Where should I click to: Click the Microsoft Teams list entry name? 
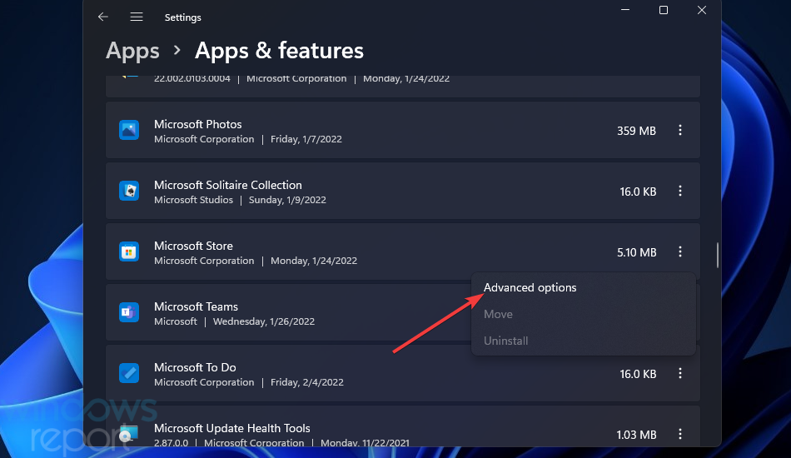196,306
